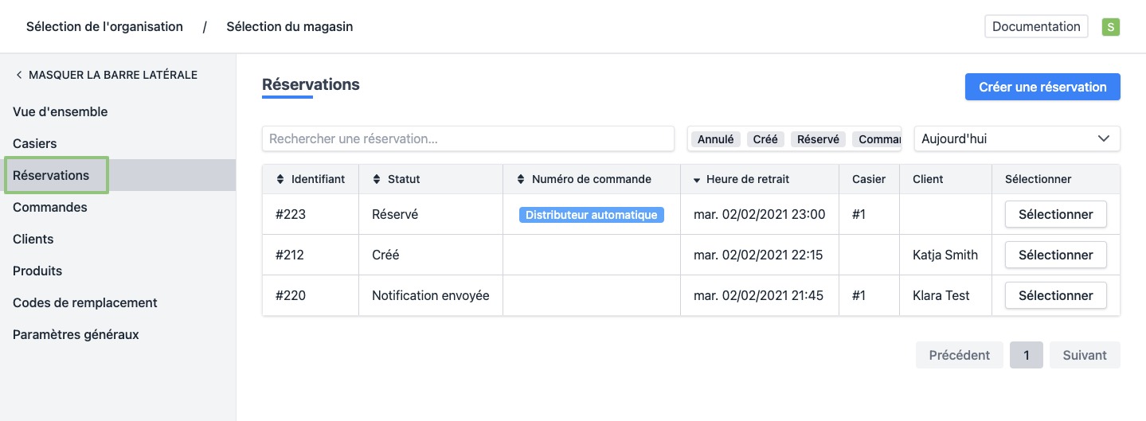
Task: Sort by Statut column sort icon
Action: coord(377,180)
